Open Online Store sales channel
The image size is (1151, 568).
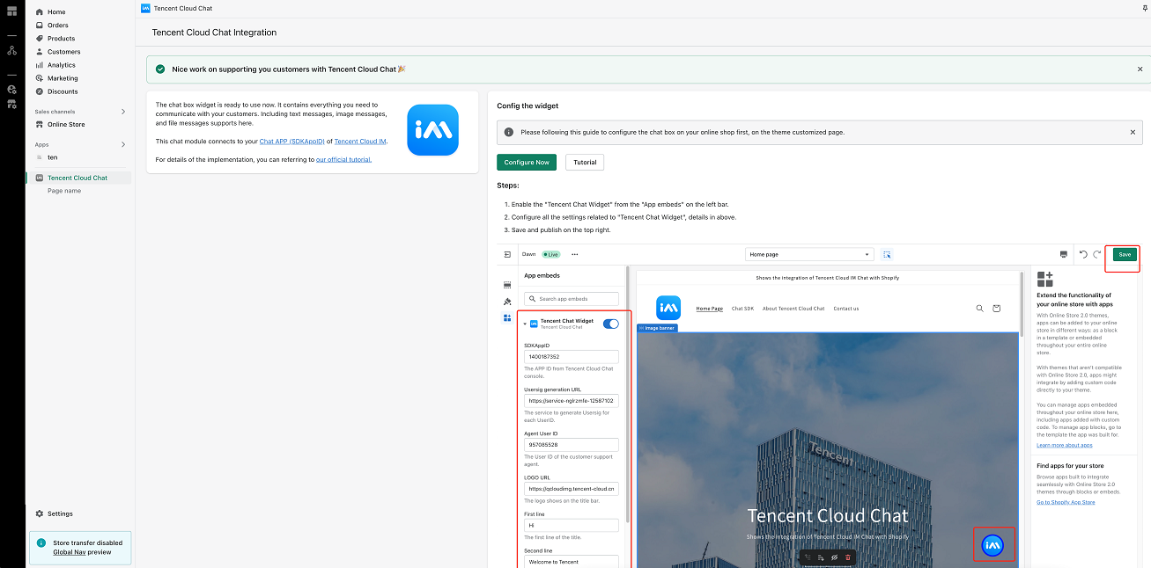[66, 125]
